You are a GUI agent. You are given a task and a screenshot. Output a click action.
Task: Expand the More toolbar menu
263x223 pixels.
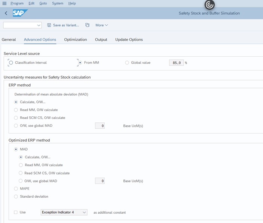click(102, 25)
